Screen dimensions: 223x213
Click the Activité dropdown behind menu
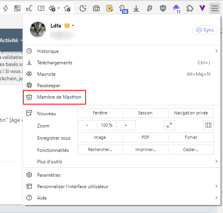click(x=11, y=40)
